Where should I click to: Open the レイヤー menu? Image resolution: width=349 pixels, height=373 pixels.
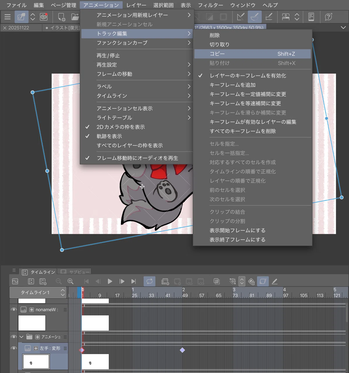click(136, 5)
